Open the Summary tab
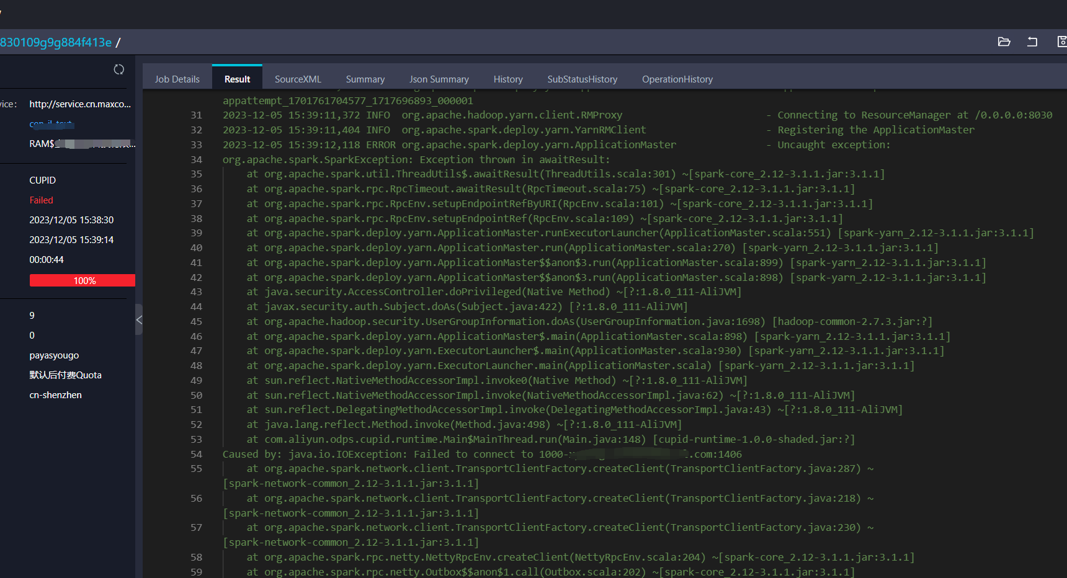Screen dimensions: 1067x578 (x=365, y=79)
